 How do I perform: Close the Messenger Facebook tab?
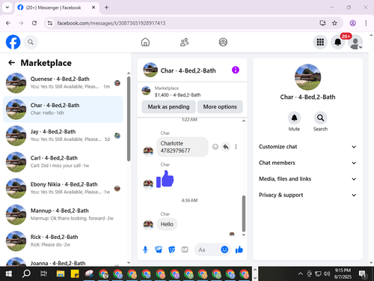coord(93,7)
